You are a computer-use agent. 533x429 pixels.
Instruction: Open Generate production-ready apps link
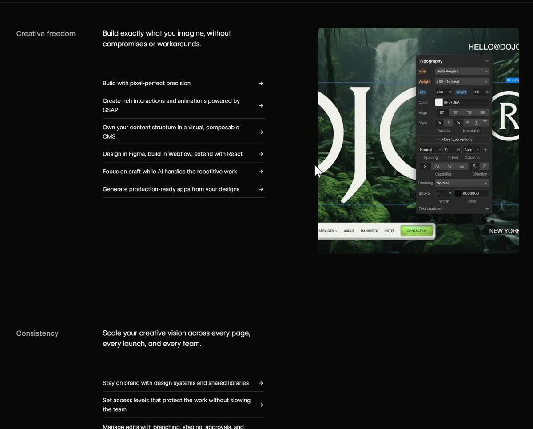[x=171, y=189]
